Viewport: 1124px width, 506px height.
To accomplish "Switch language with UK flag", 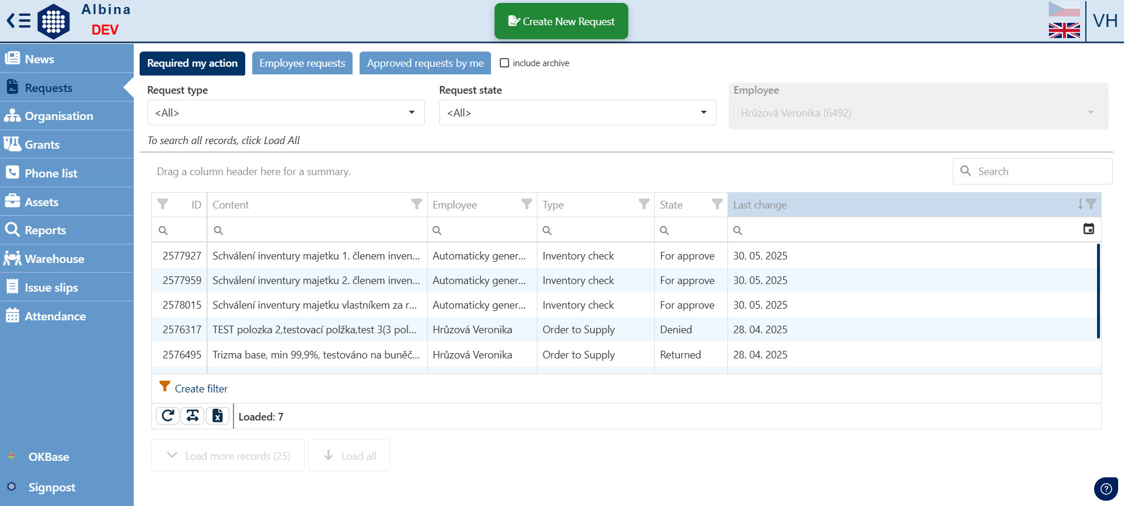I will point(1064,30).
